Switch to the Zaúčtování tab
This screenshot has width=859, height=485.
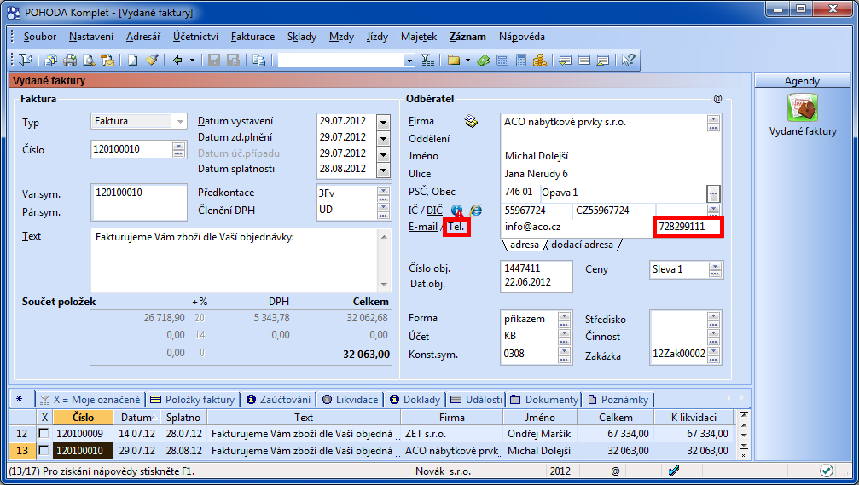pyautogui.click(x=279, y=400)
